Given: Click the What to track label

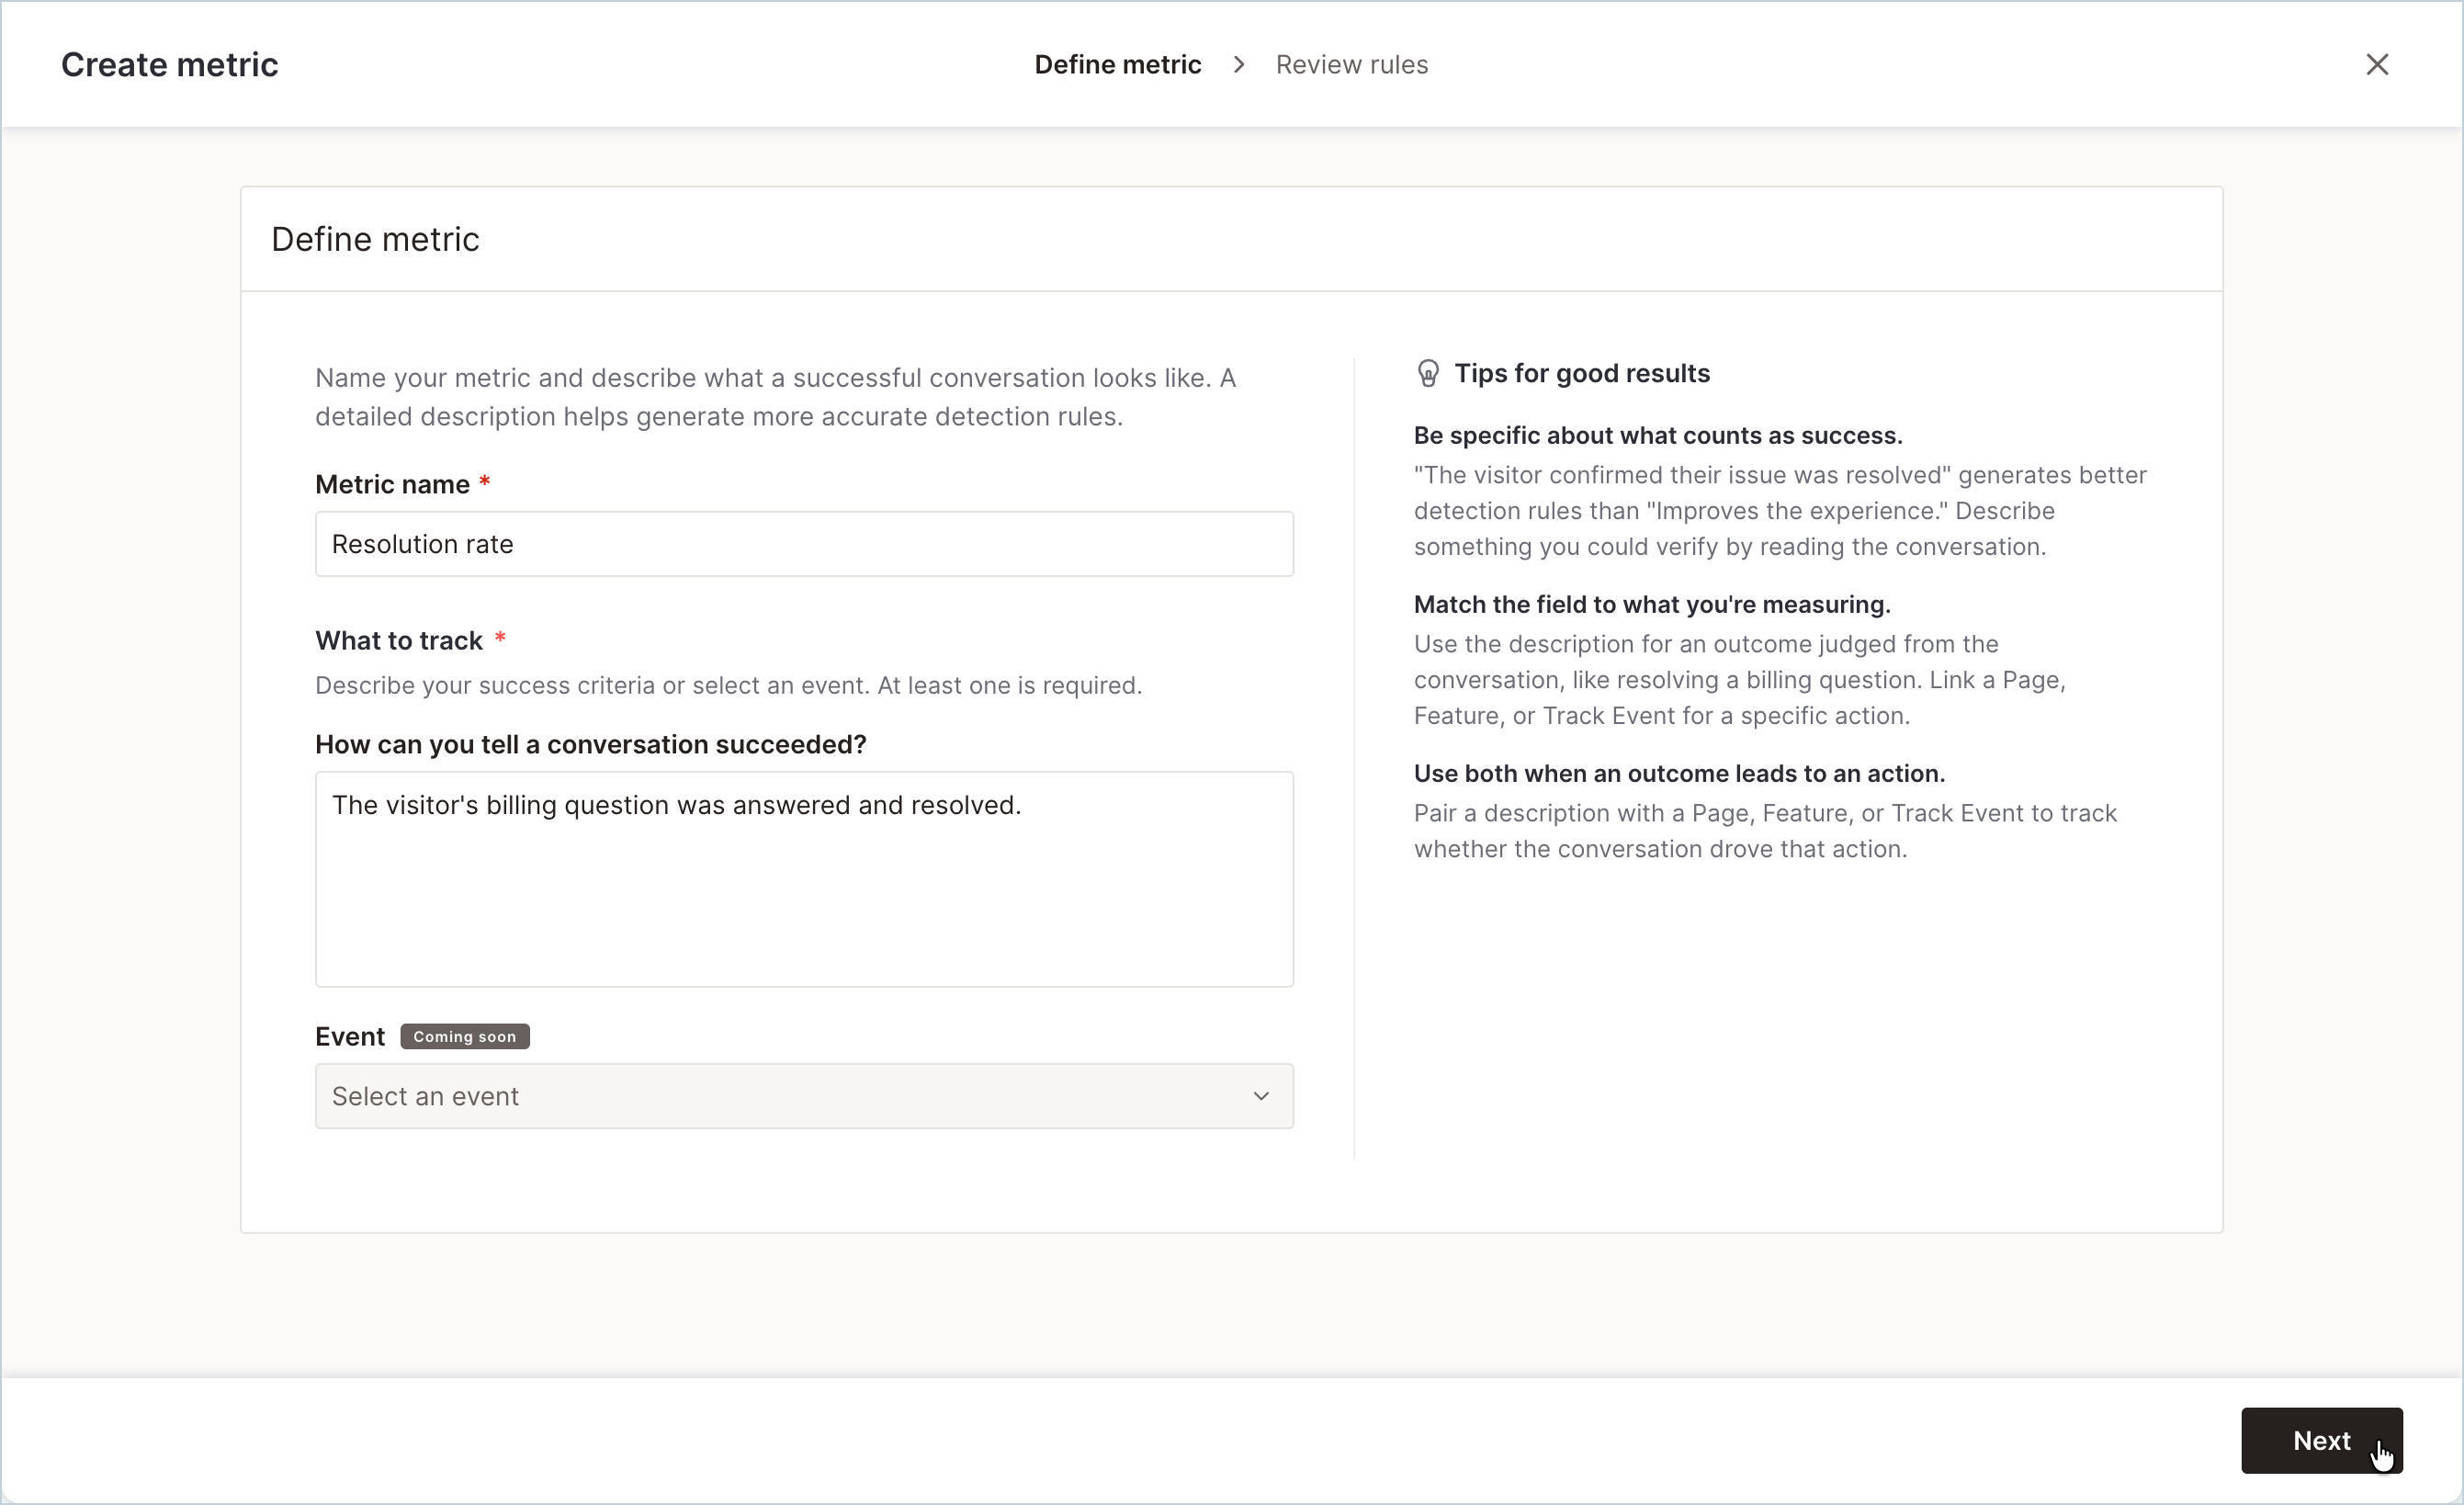Looking at the screenshot, I should [398, 640].
